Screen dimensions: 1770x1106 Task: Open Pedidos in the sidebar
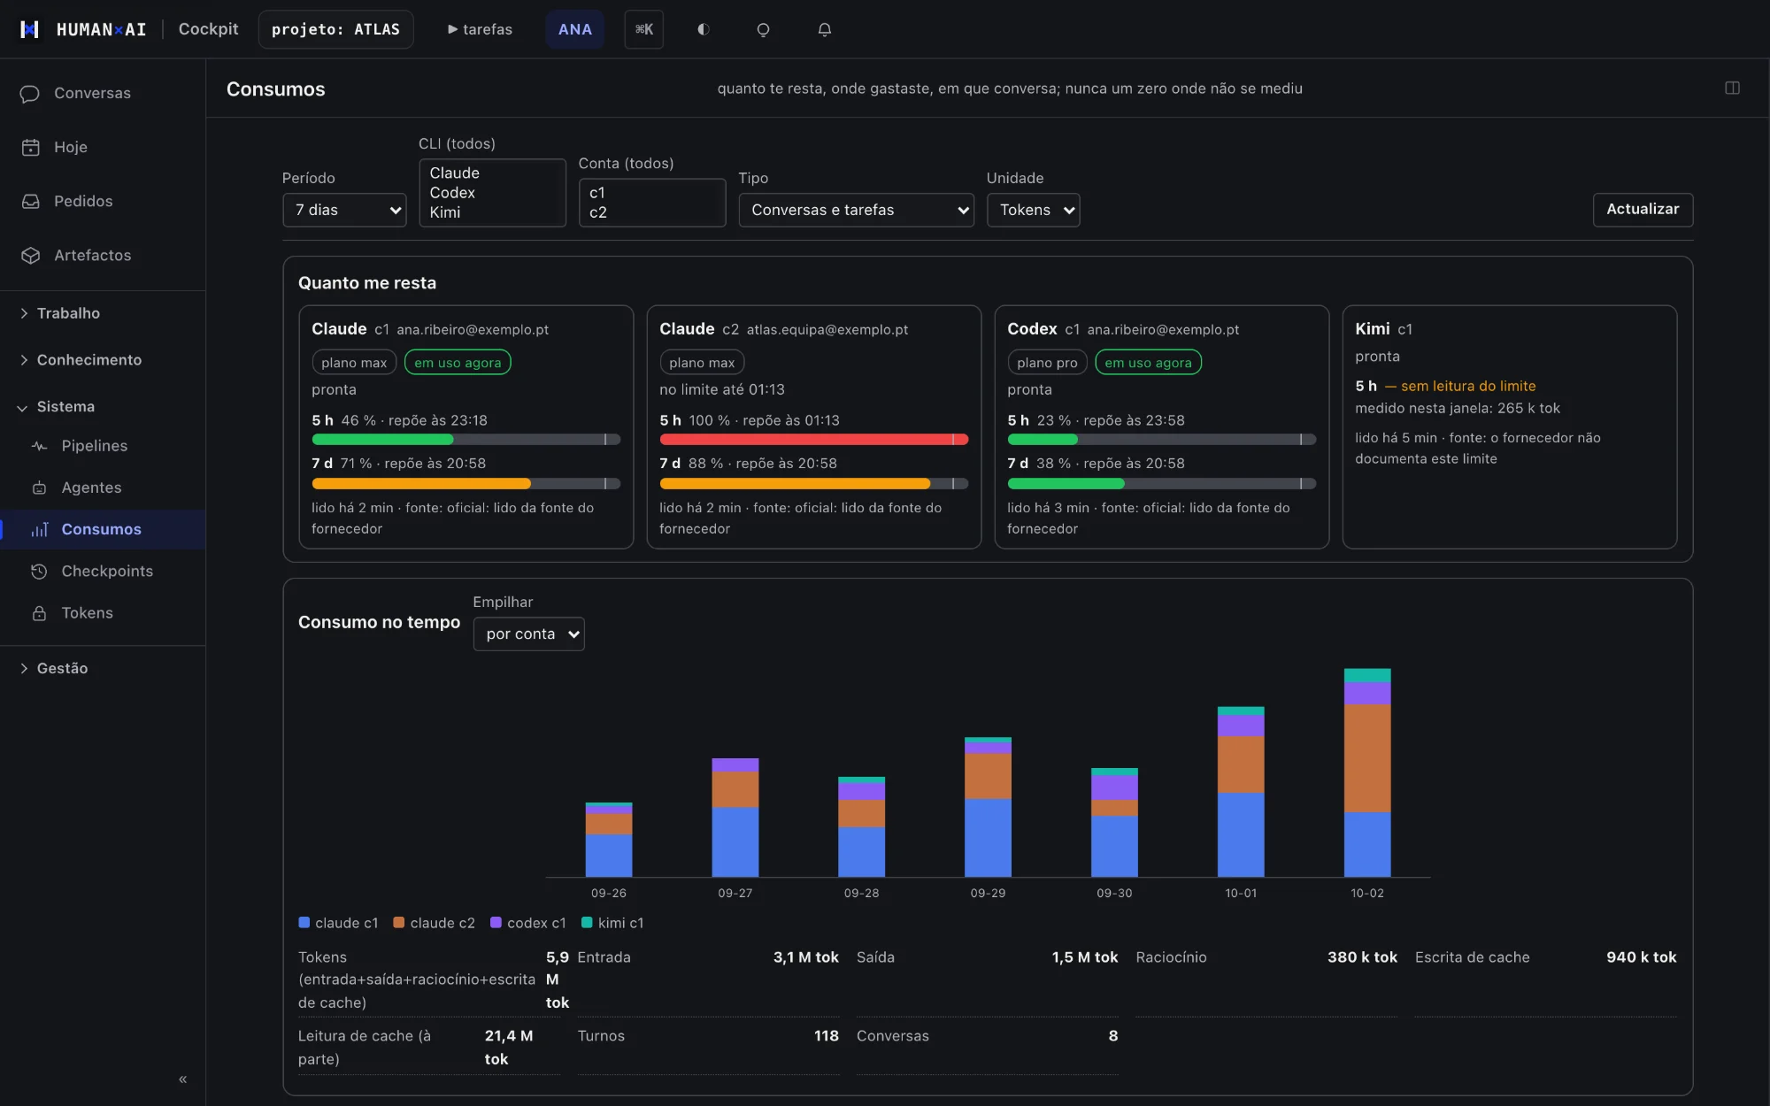pos(103,201)
